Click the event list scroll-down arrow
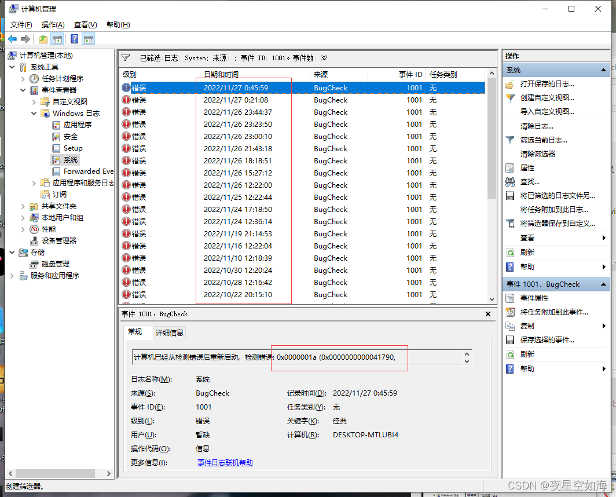Image resolution: width=616 pixels, height=497 pixels. pos(492,299)
